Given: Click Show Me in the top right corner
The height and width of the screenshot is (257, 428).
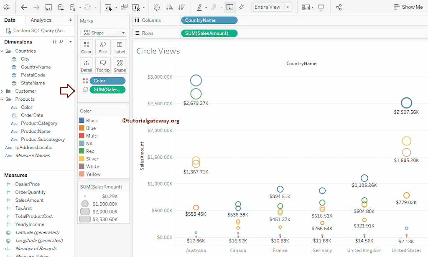Looking at the screenshot, I should pyautogui.click(x=408, y=7).
